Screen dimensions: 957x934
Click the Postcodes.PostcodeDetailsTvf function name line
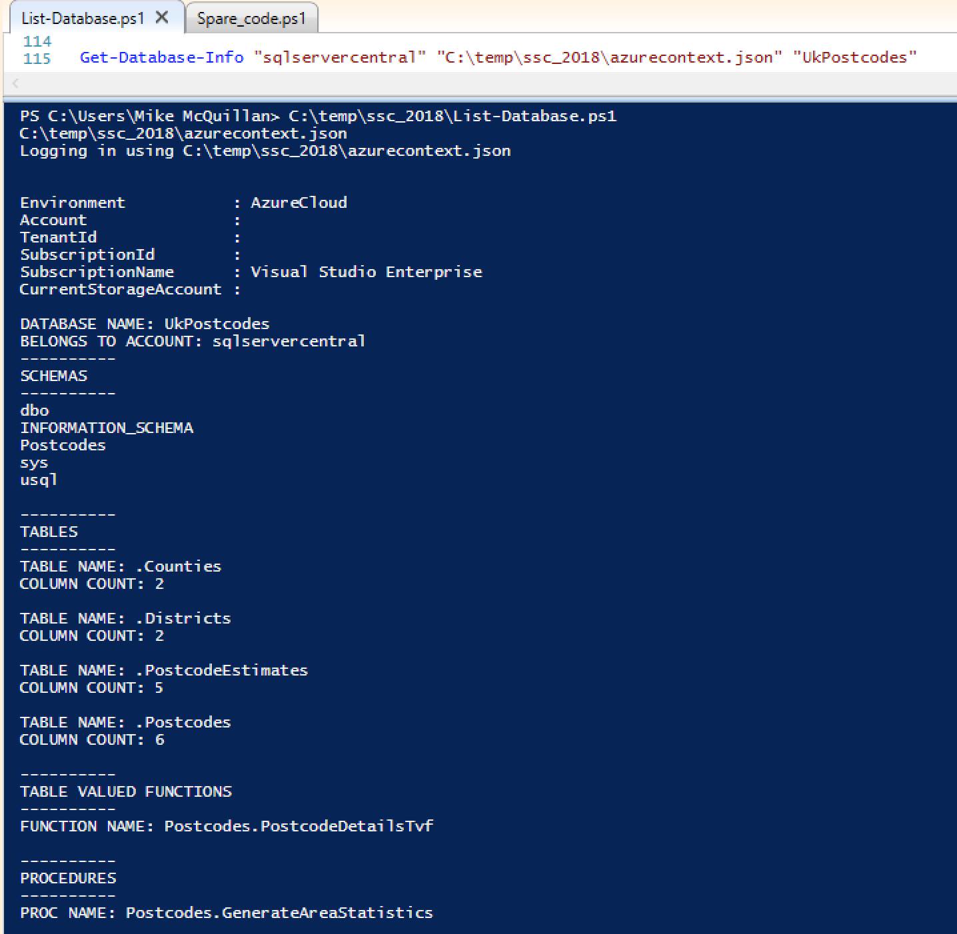227,826
